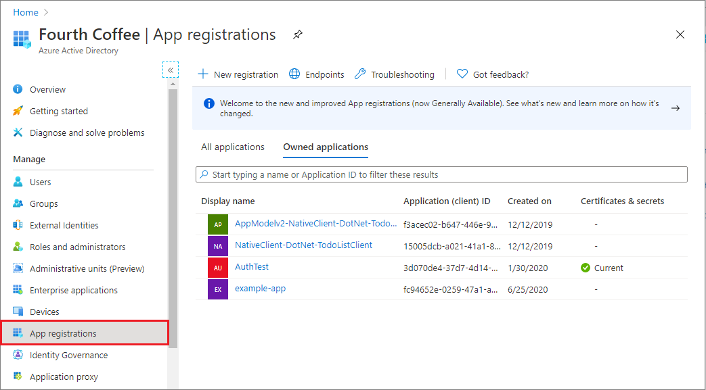Open the AuthTest application
The width and height of the screenshot is (706, 390).
[251, 266]
